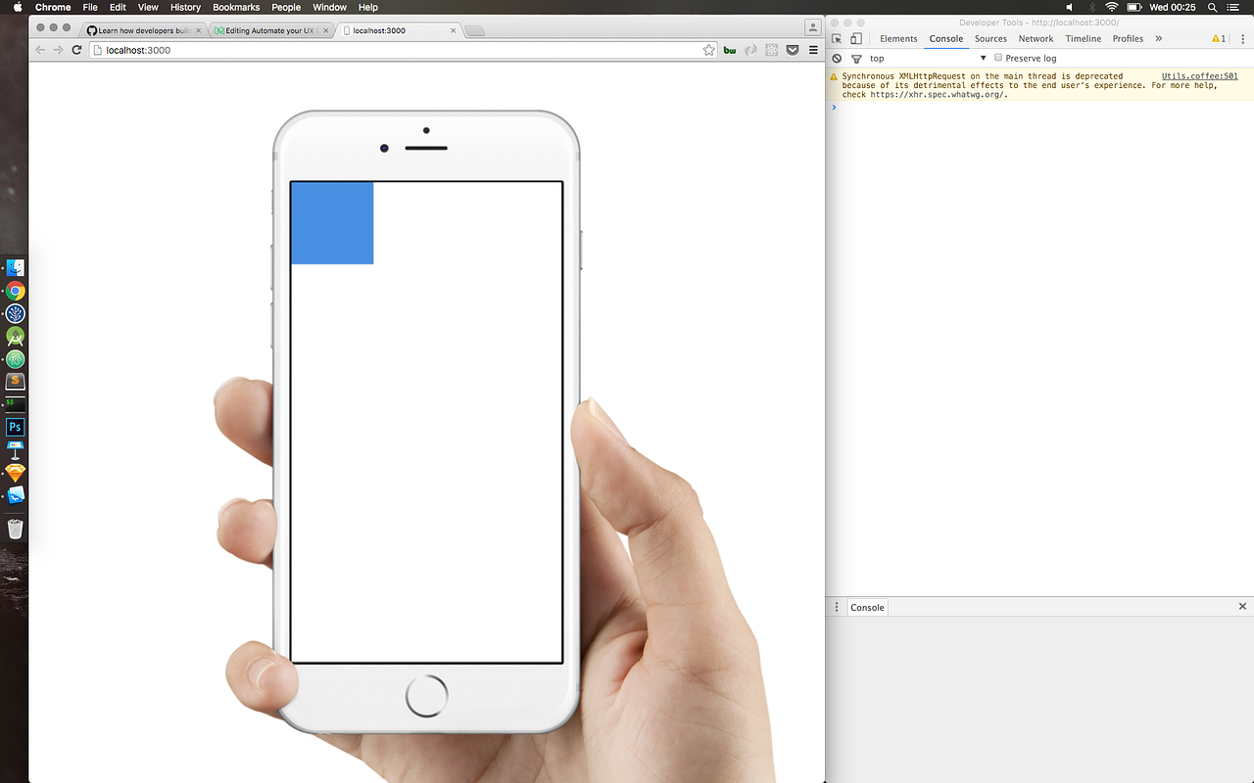Switch to the Elements panel
This screenshot has width=1254, height=783.
[x=898, y=38]
